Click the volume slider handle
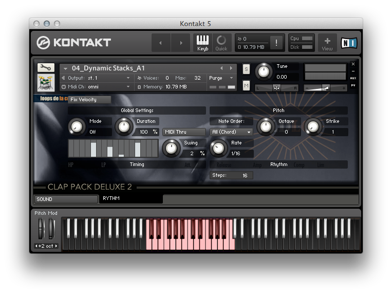 326,88
